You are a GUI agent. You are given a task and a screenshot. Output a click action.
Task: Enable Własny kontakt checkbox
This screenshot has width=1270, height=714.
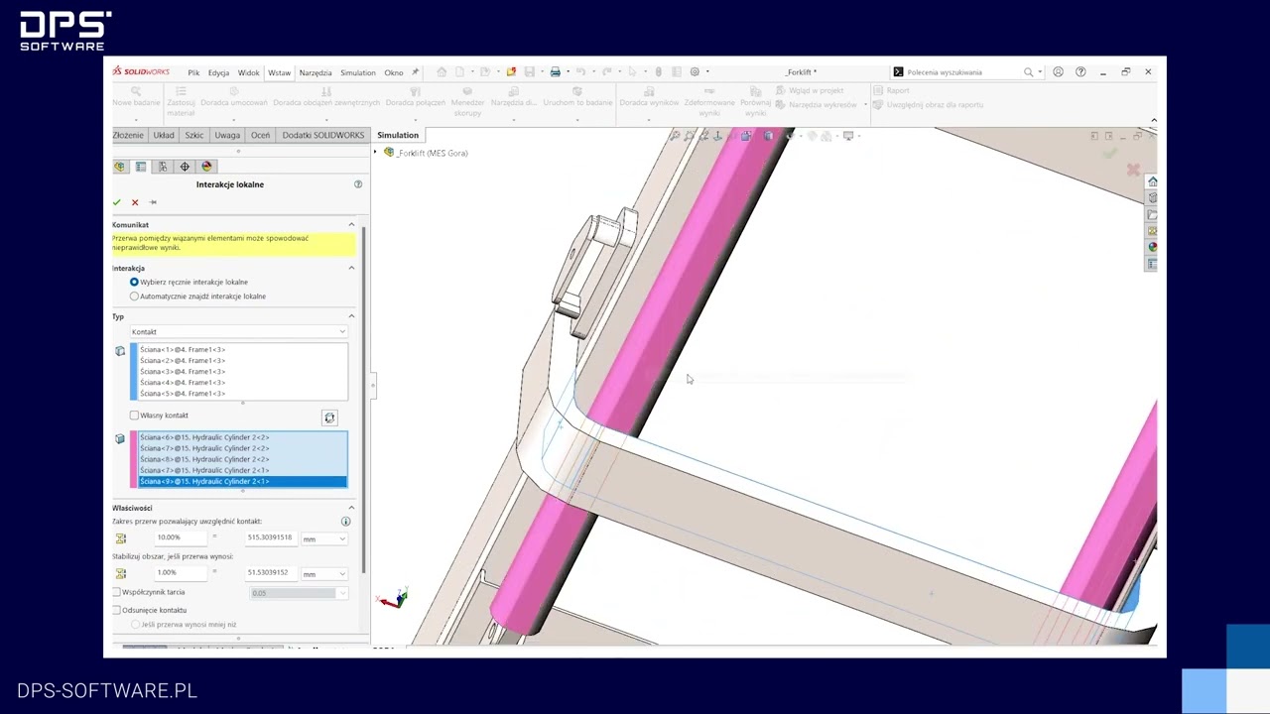134,416
